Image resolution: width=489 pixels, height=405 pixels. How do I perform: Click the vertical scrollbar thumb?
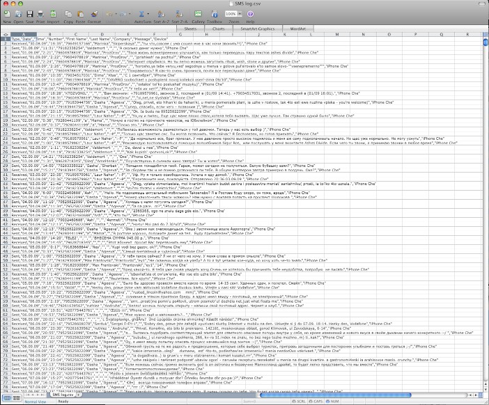point(486,42)
